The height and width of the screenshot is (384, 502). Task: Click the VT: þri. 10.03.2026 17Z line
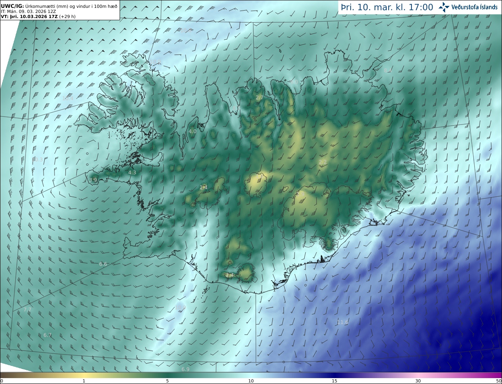(x=38, y=16)
